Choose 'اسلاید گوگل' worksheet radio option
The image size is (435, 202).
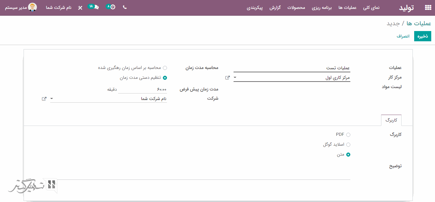tap(348, 145)
